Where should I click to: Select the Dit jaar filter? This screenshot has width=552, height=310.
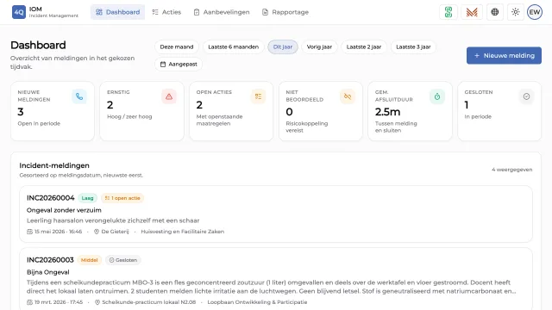coord(283,46)
